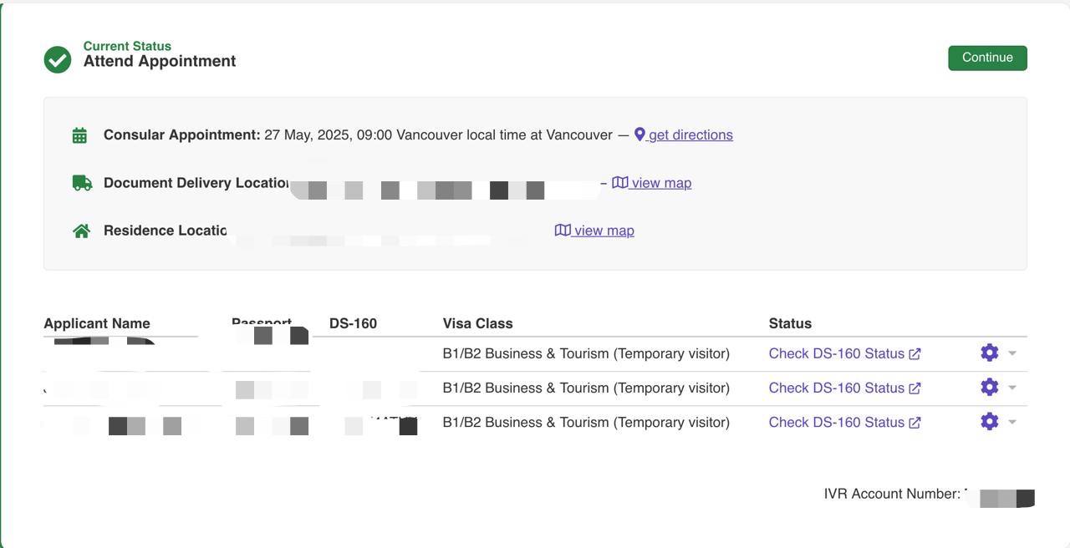Viewport: 1070px width, 548px height.
Task: Click the house icon for Residence Location
Action: (81, 231)
